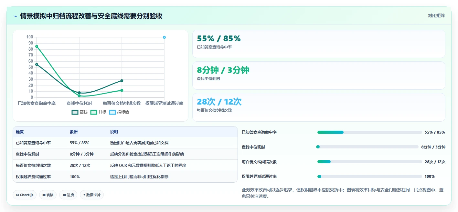The width and height of the screenshot is (458, 212).
Task: Click baseline point above 每百份文档纠错次数
Action: [122, 81]
